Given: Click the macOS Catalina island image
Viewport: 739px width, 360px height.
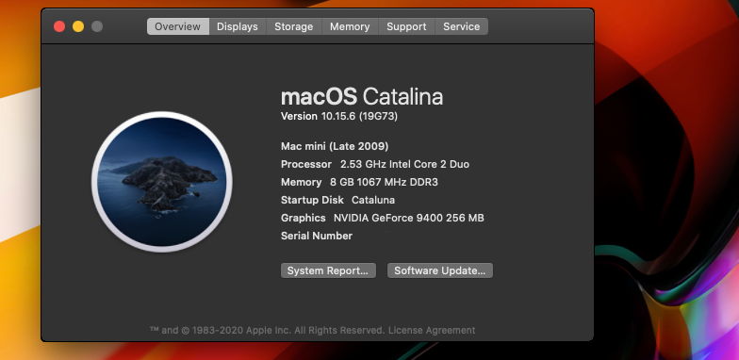Looking at the screenshot, I should tap(162, 182).
